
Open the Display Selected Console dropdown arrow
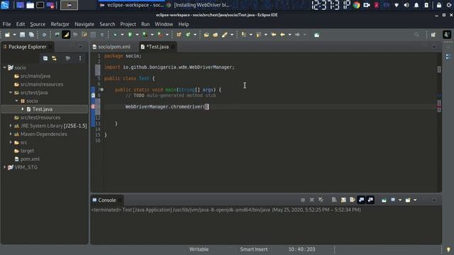point(400,200)
